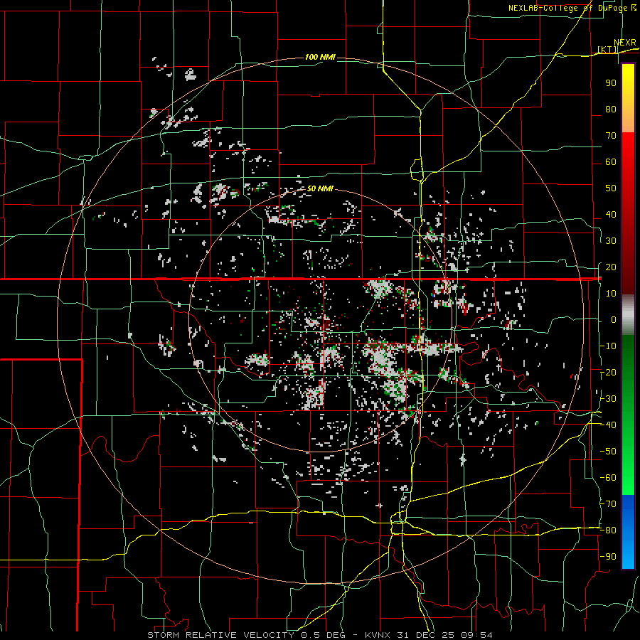Click the NEXR label above the color scale
The width and height of the screenshot is (640, 640).
624,43
